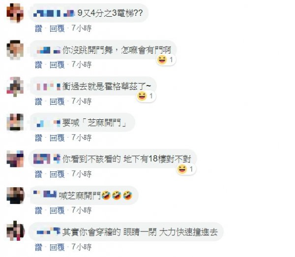This screenshot has height=257, width=295.
Task: Open avatar of 要喊「芝麻開門」 commenter
Action: (x=15, y=122)
